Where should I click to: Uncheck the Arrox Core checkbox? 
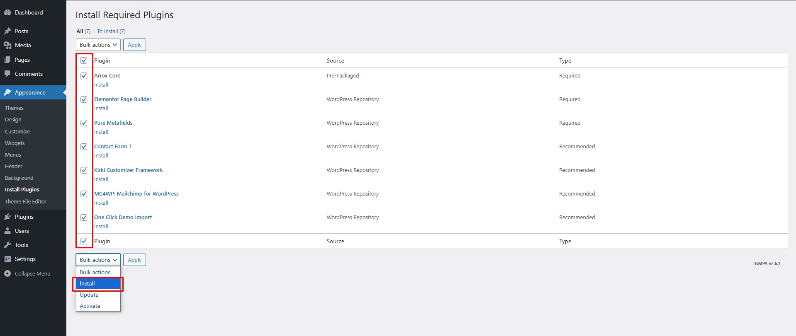(x=84, y=76)
